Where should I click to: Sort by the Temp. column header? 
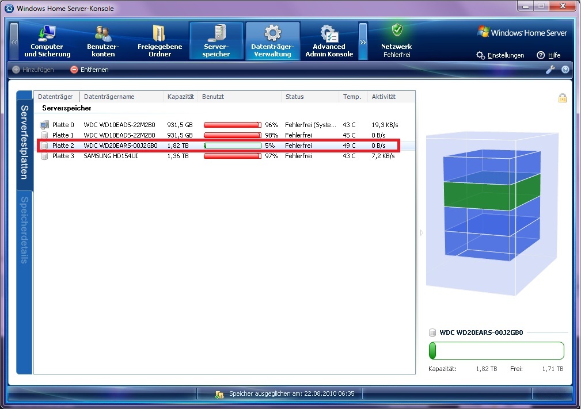coord(352,97)
